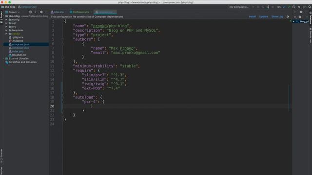
Task: Open the Project view selector dropdown
Action: [x=13, y=12]
